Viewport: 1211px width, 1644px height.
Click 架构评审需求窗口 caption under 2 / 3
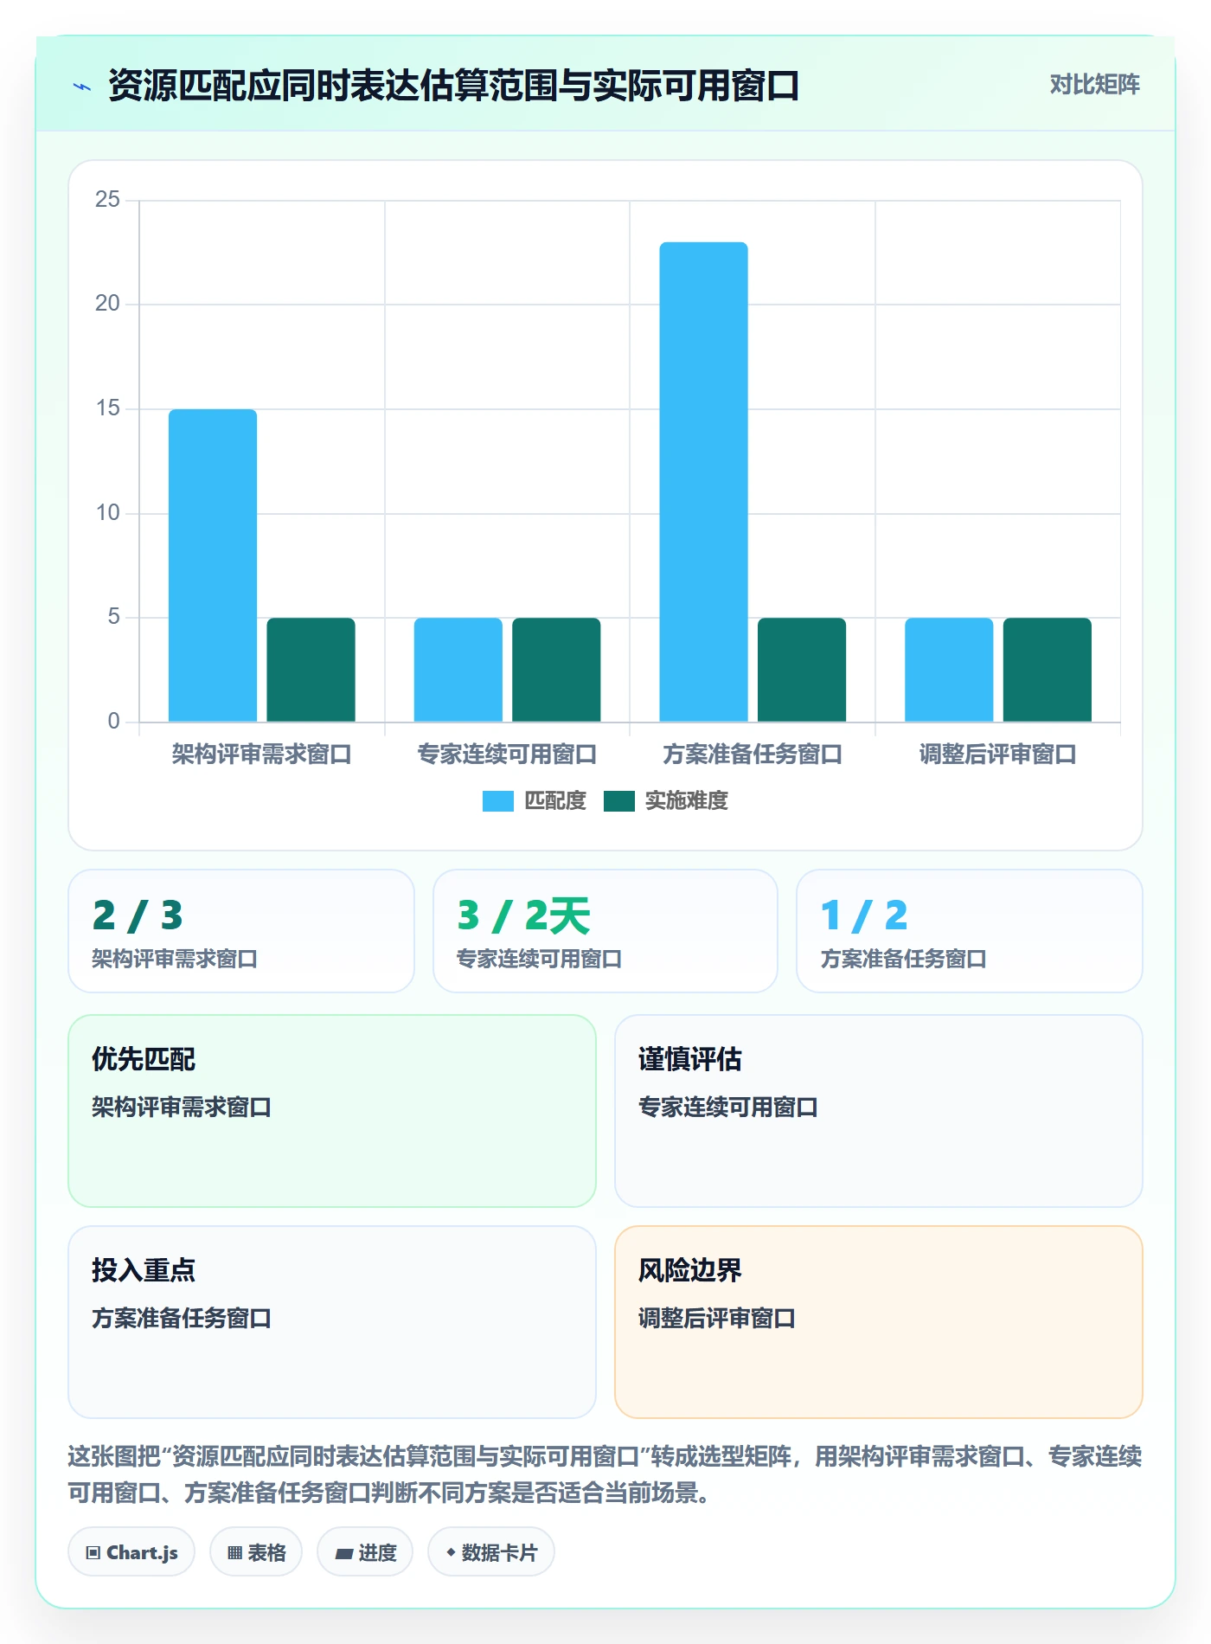(x=175, y=959)
